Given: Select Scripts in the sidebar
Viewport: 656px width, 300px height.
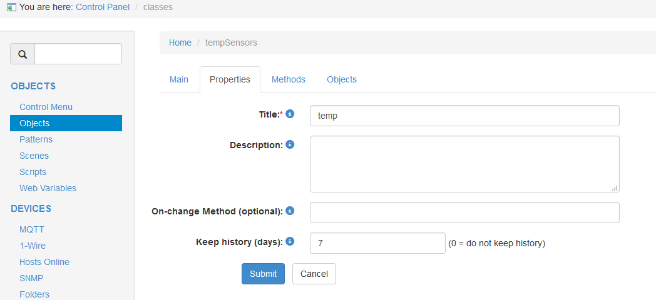Looking at the screenshot, I should (33, 172).
